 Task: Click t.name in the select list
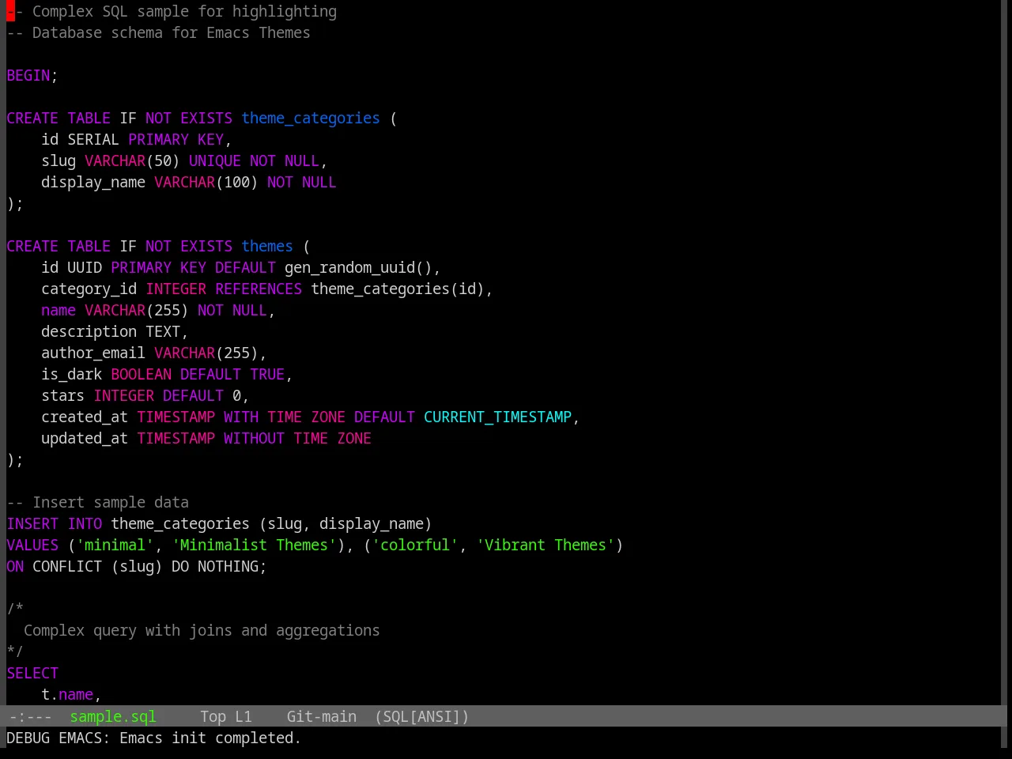pos(67,694)
